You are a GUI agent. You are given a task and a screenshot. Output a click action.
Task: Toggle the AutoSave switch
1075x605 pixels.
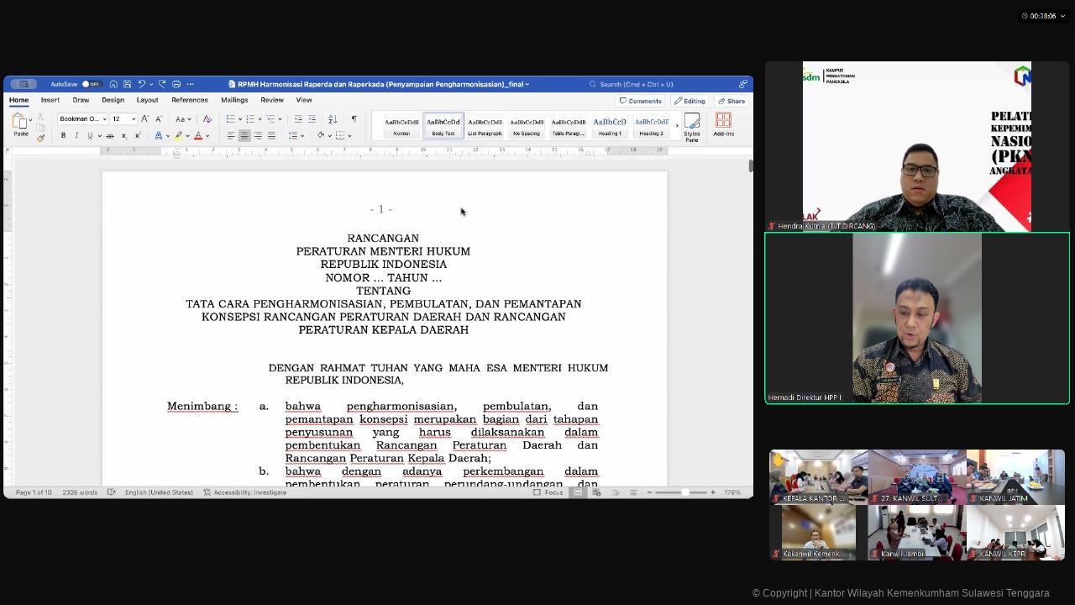[91, 84]
